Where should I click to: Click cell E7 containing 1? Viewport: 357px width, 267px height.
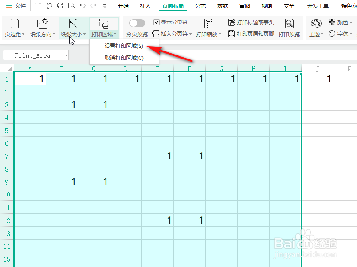click(157, 156)
